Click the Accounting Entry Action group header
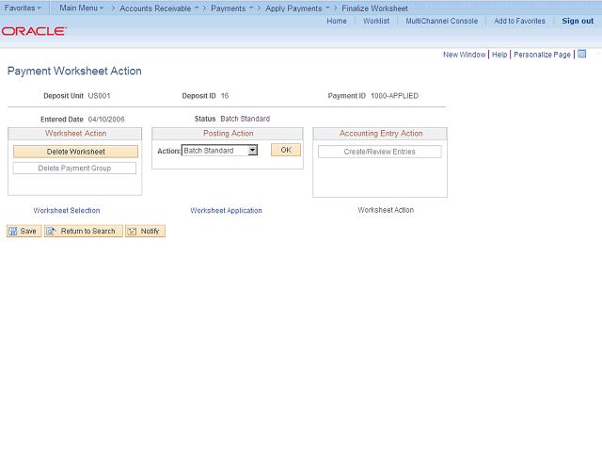Image resolution: width=602 pixels, height=452 pixels. click(381, 134)
